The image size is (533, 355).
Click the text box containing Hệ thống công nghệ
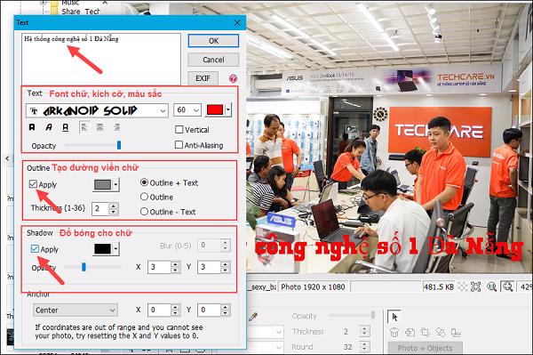coord(101,59)
